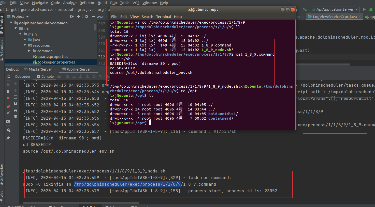Mute breakpoints in the debug toolbar
Image resolution: width=375 pixels, height=207 pixels.
[8, 113]
